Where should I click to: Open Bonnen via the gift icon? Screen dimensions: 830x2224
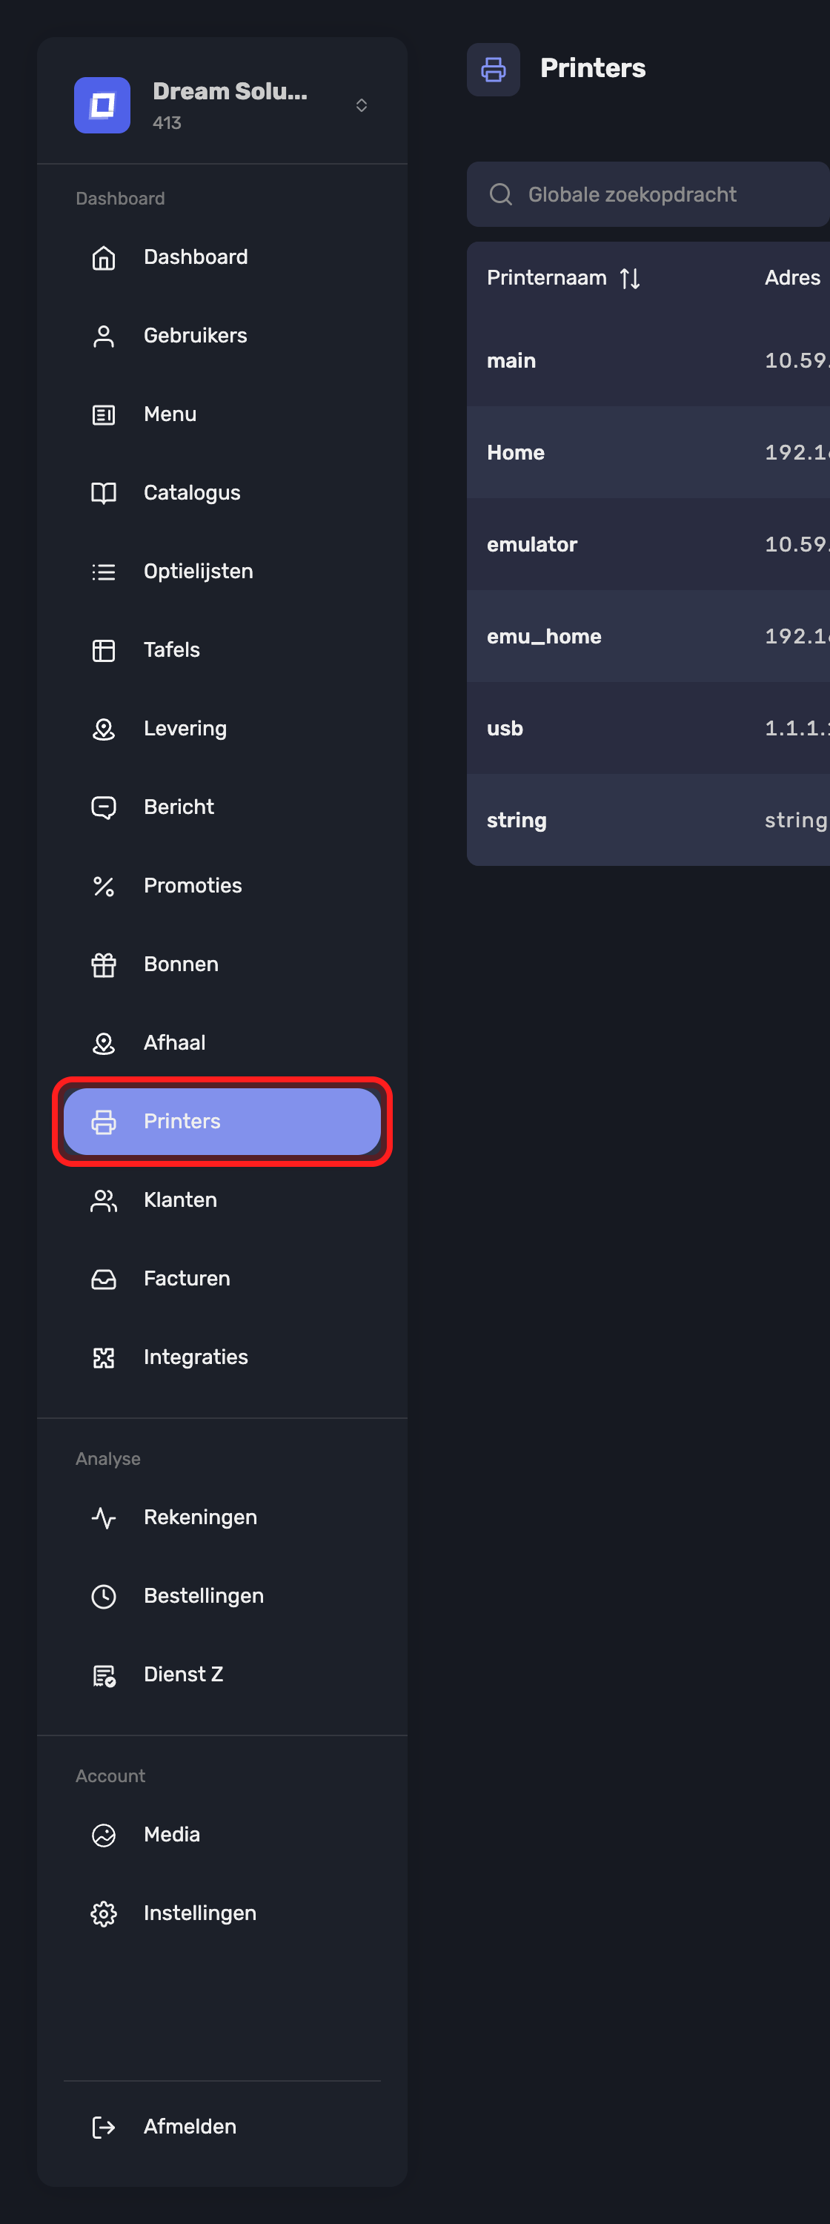point(104,964)
